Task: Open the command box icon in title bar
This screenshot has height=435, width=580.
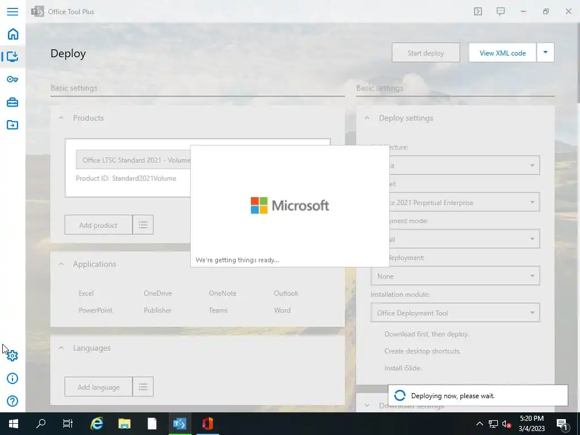Action: pyautogui.click(x=478, y=11)
